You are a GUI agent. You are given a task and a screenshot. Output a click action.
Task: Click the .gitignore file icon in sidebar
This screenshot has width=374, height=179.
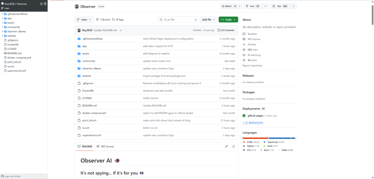(x=5, y=40)
